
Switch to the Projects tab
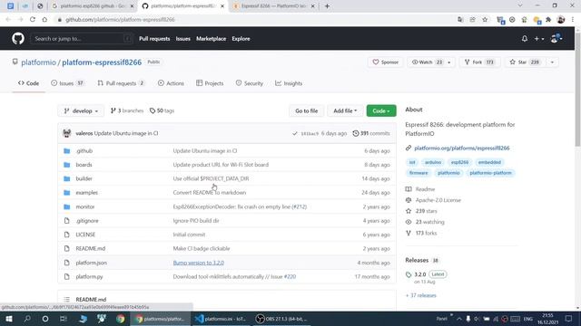coord(210,83)
